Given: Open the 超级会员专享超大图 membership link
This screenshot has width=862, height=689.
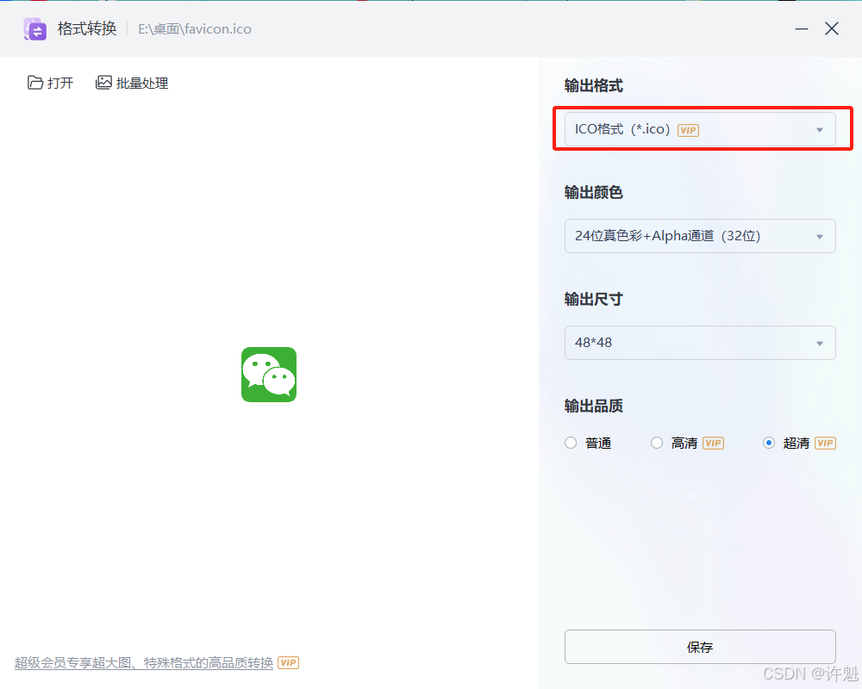Looking at the screenshot, I should 144,662.
